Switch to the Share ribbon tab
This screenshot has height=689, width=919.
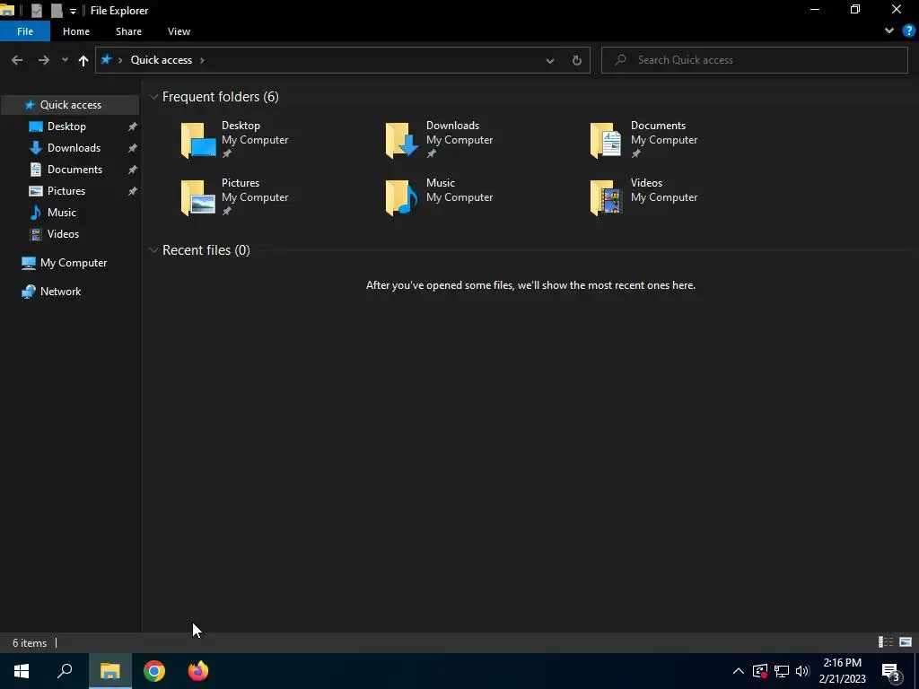click(128, 31)
